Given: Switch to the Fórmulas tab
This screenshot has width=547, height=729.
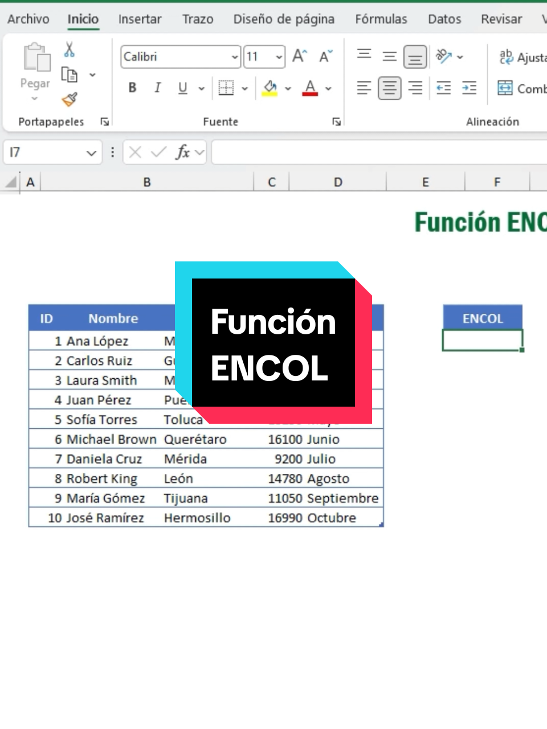Looking at the screenshot, I should 381,19.
